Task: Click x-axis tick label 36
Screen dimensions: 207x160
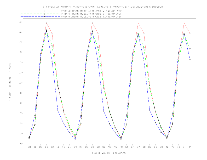Action: point(98,147)
